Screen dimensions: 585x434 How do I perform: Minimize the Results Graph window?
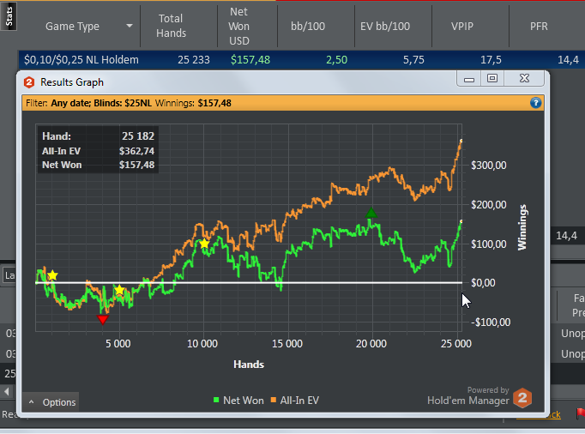click(x=469, y=79)
